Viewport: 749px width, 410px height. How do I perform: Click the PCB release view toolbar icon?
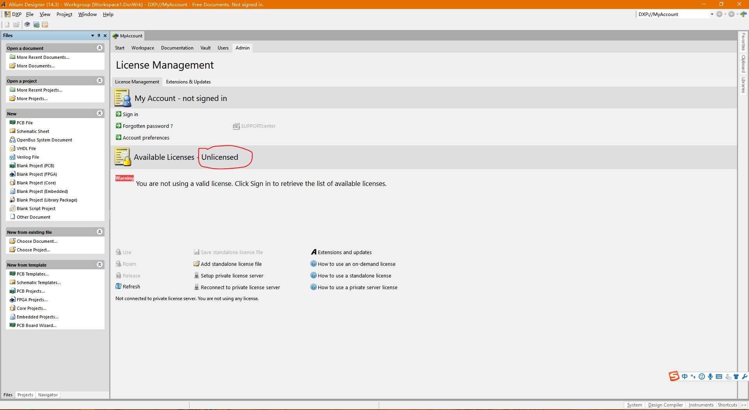36,25
